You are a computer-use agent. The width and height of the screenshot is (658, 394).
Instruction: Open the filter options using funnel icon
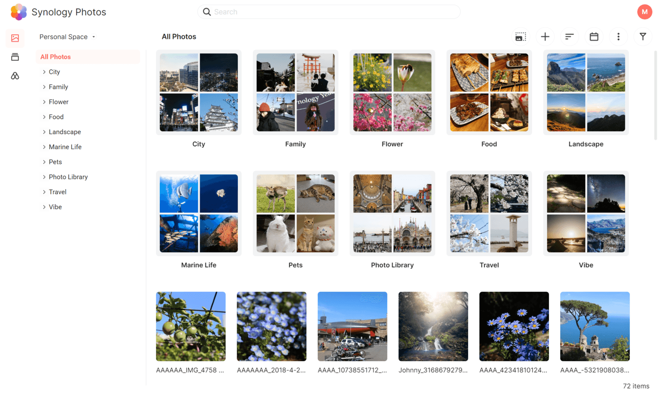tap(642, 36)
